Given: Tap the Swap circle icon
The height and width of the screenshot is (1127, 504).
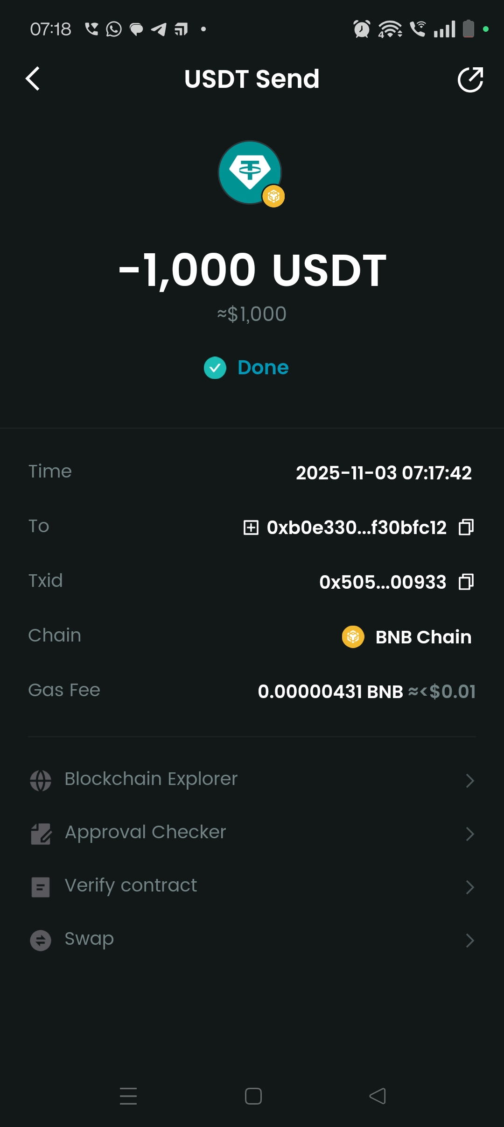Looking at the screenshot, I should point(41,940).
